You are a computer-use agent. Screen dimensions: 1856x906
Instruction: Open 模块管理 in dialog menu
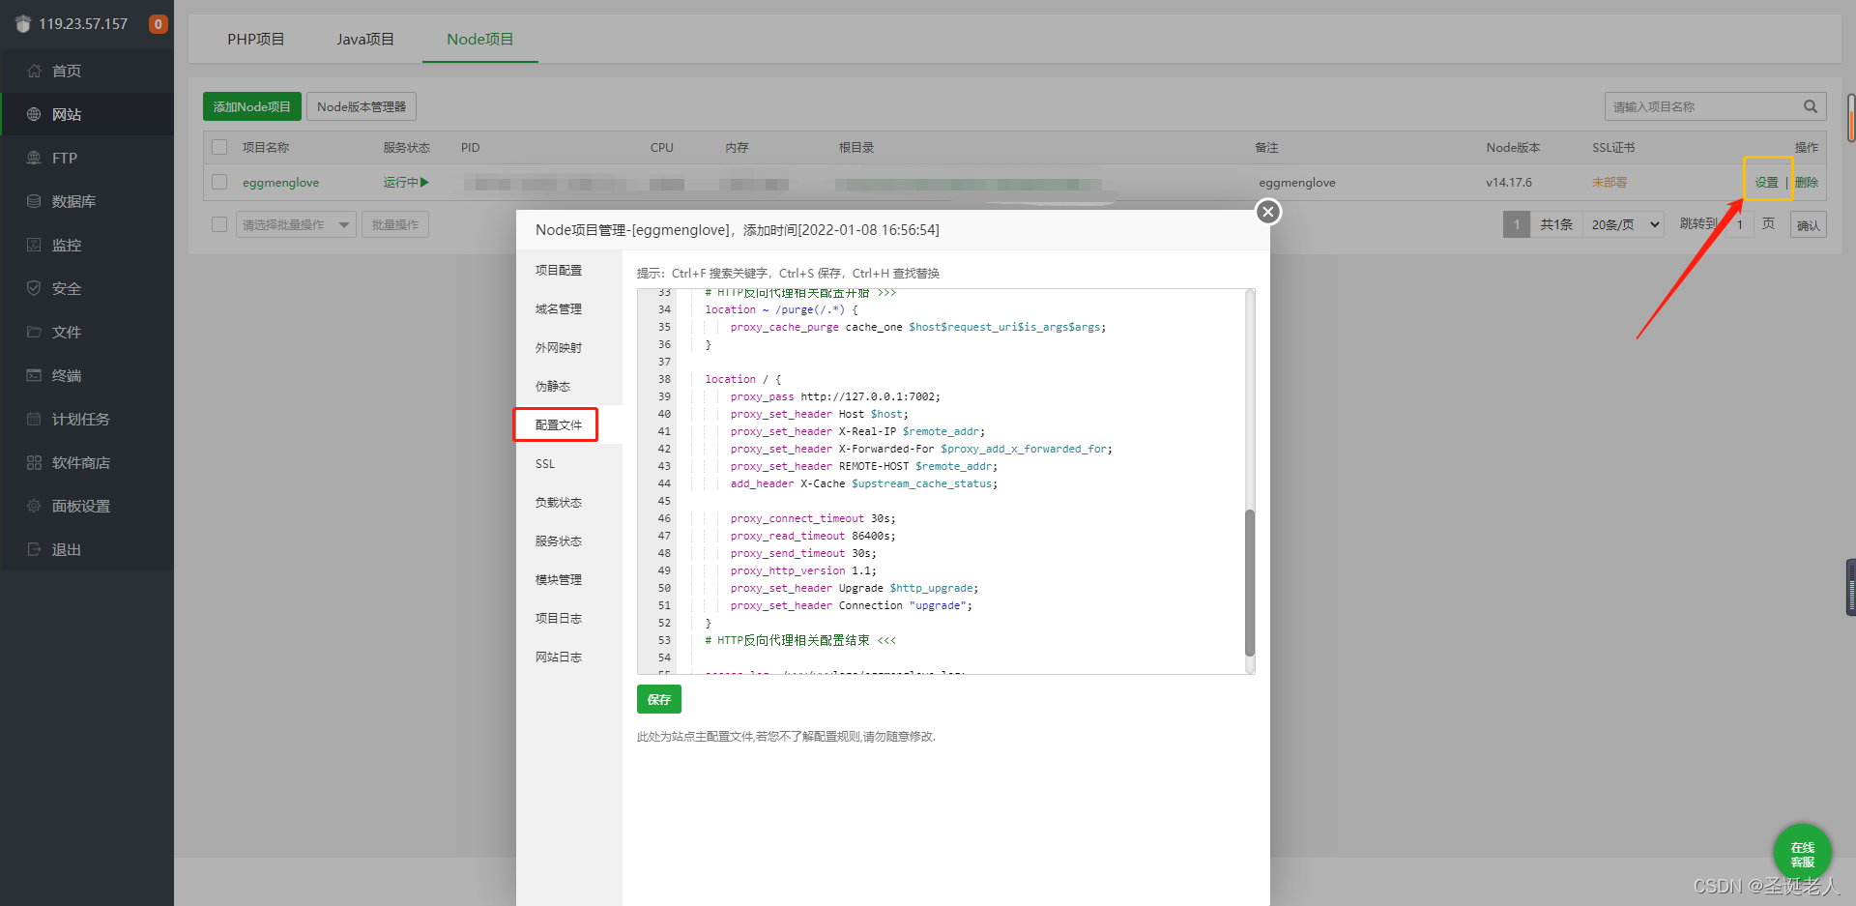click(x=568, y=579)
